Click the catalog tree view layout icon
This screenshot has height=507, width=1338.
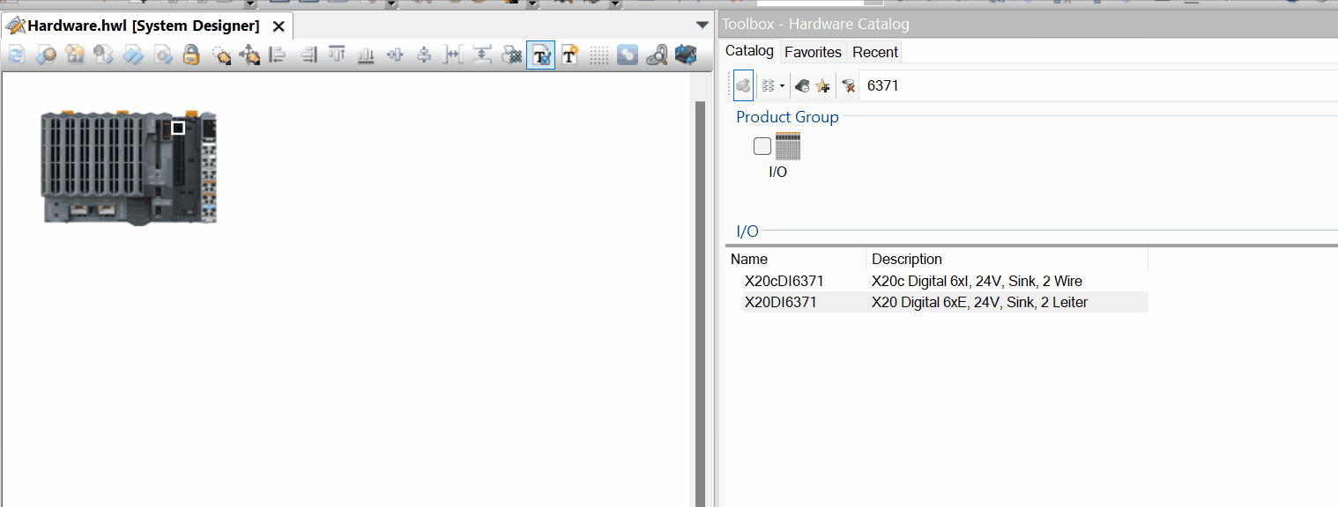(x=768, y=85)
